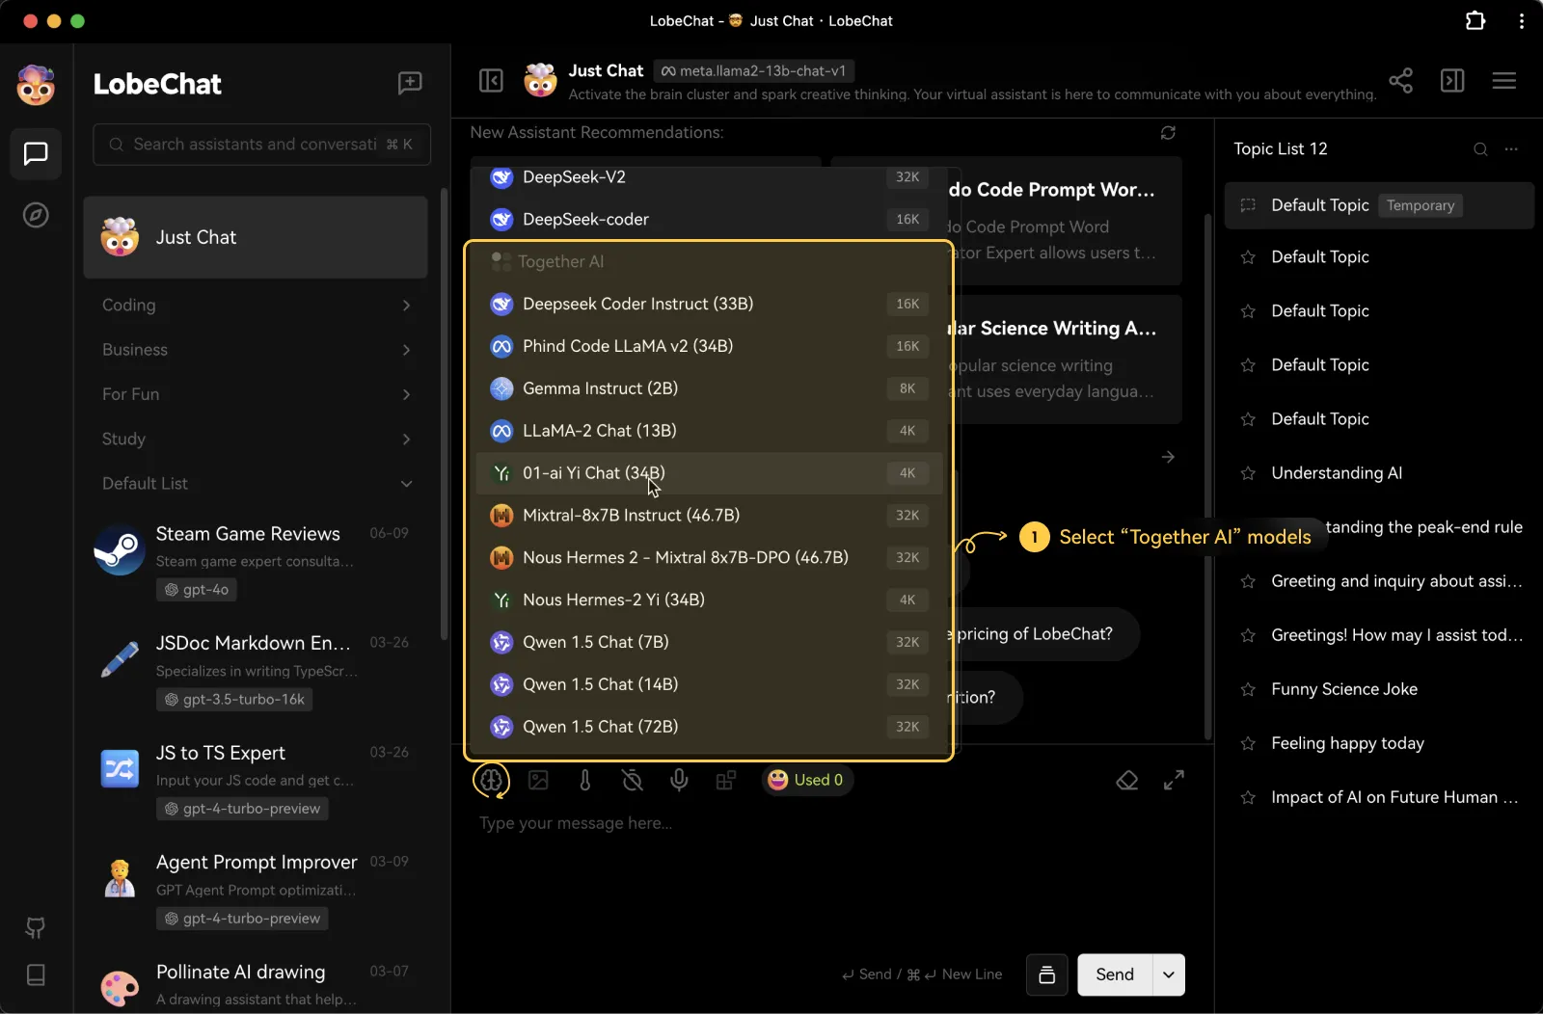The width and height of the screenshot is (1543, 1014).
Task: Open the Pollinate AI drawing assistant
Action: tap(256, 982)
